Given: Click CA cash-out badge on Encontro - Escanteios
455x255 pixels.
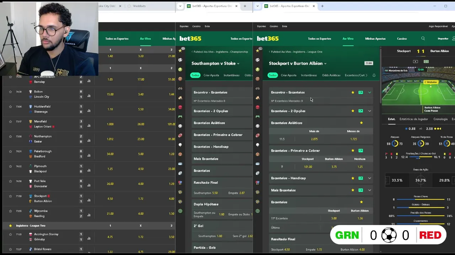Looking at the screenshot, I should tap(361, 92).
